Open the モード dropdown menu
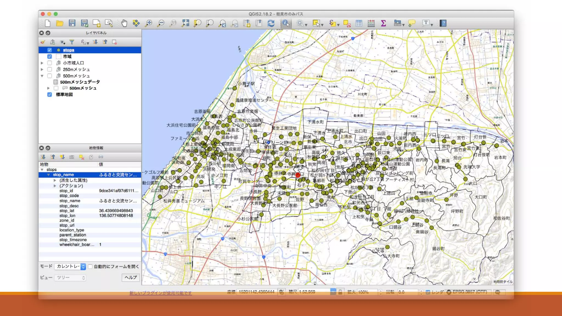 pos(70,266)
